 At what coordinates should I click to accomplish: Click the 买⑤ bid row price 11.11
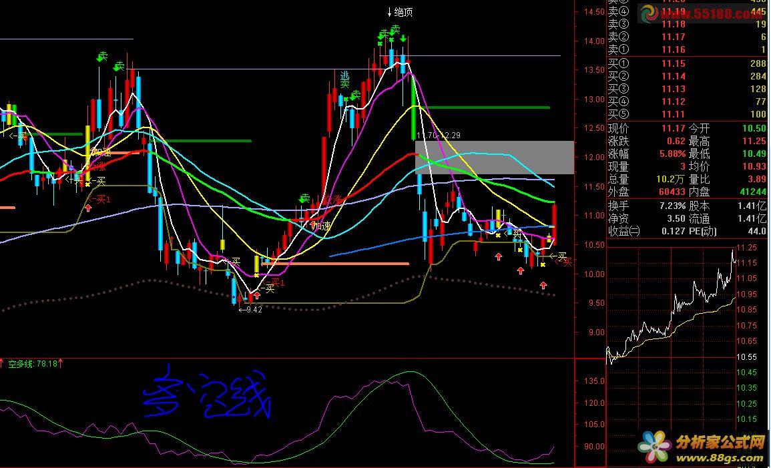674,115
